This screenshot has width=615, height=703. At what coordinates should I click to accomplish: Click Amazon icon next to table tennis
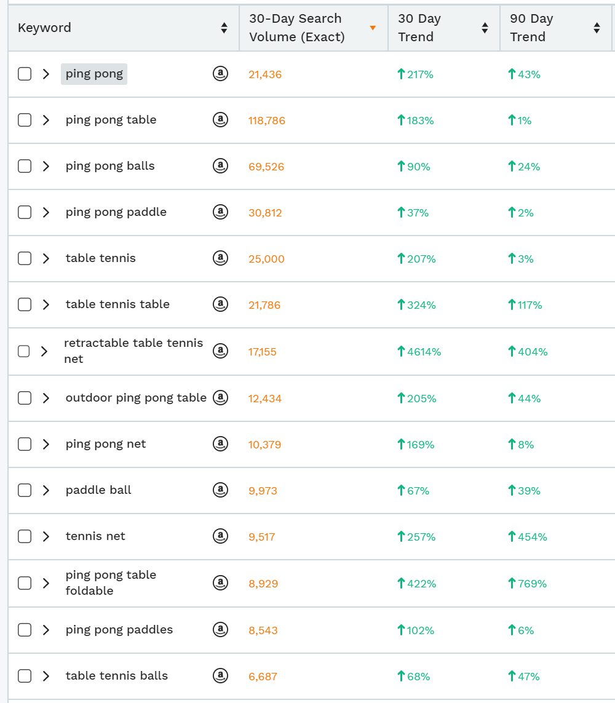[x=220, y=258]
